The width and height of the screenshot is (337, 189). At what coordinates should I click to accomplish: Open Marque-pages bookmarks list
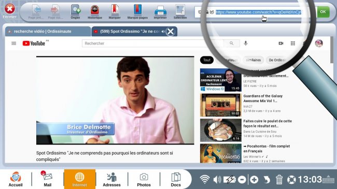point(137,10)
